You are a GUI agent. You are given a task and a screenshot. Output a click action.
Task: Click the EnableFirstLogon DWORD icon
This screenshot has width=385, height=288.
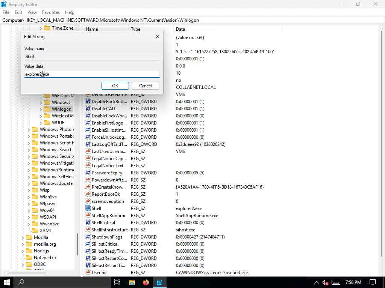(x=88, y=123)
